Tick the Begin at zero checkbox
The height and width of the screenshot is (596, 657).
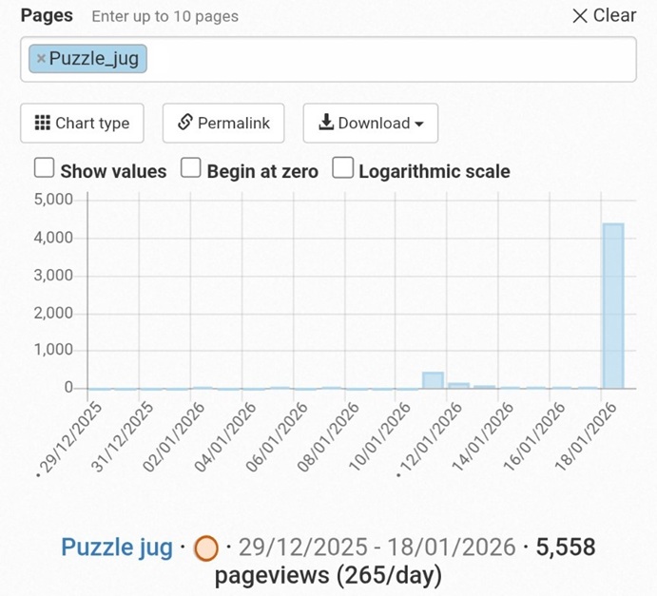191,169
